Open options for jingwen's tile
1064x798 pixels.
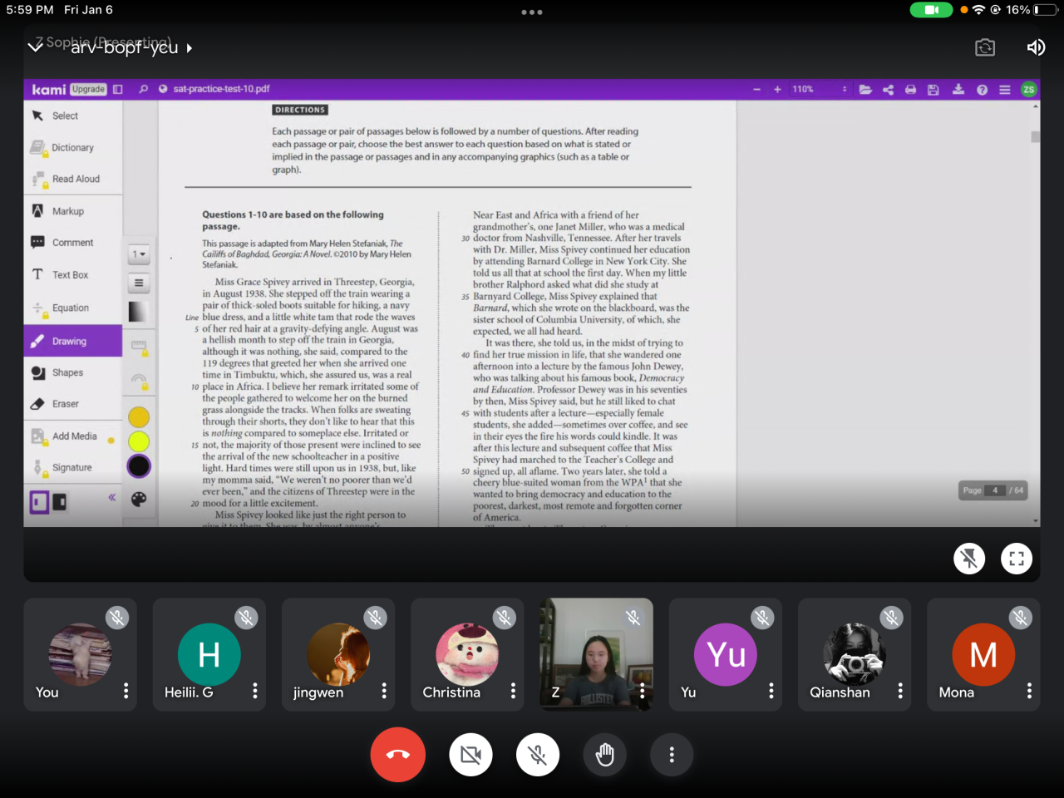click(384, 691)
